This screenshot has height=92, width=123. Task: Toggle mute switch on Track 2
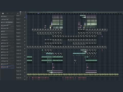tap(25, 21)
